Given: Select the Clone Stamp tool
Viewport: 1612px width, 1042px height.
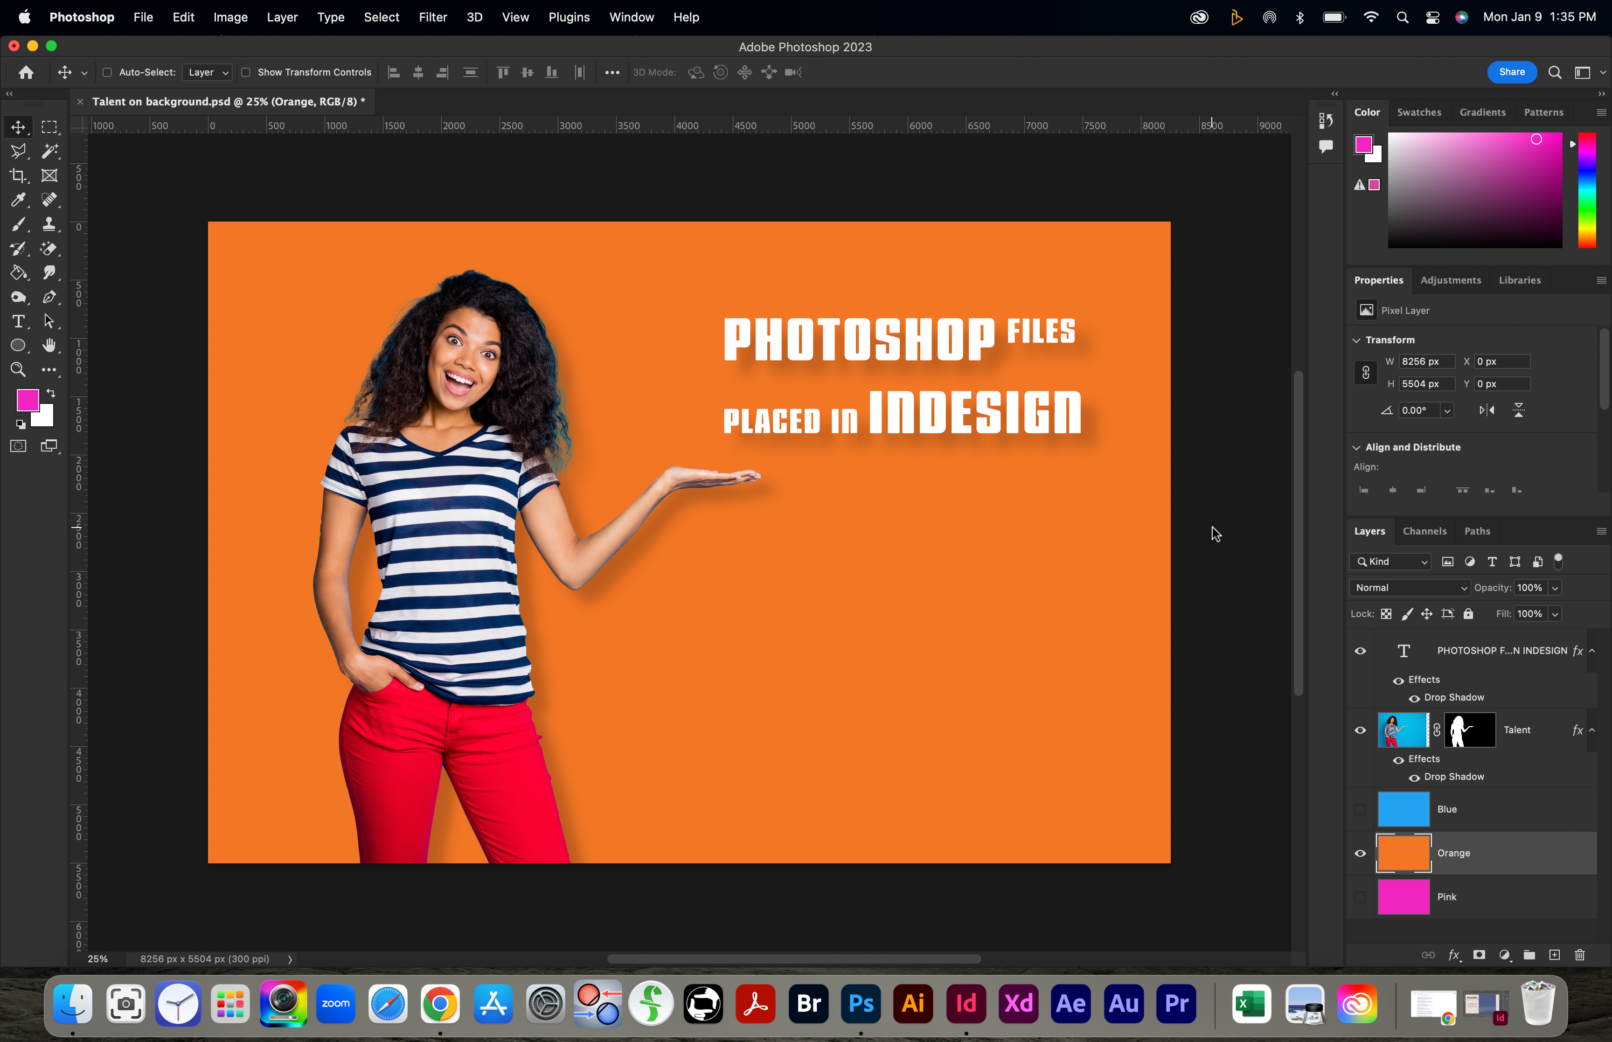Looking at the screenshot, I should pyautogui.click(x=49, y=224).
